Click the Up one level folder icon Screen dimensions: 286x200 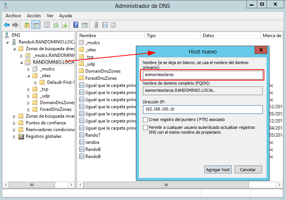27,25
